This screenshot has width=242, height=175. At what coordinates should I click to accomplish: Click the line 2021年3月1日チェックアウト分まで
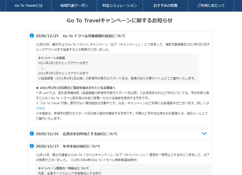(x=63, y=73)
